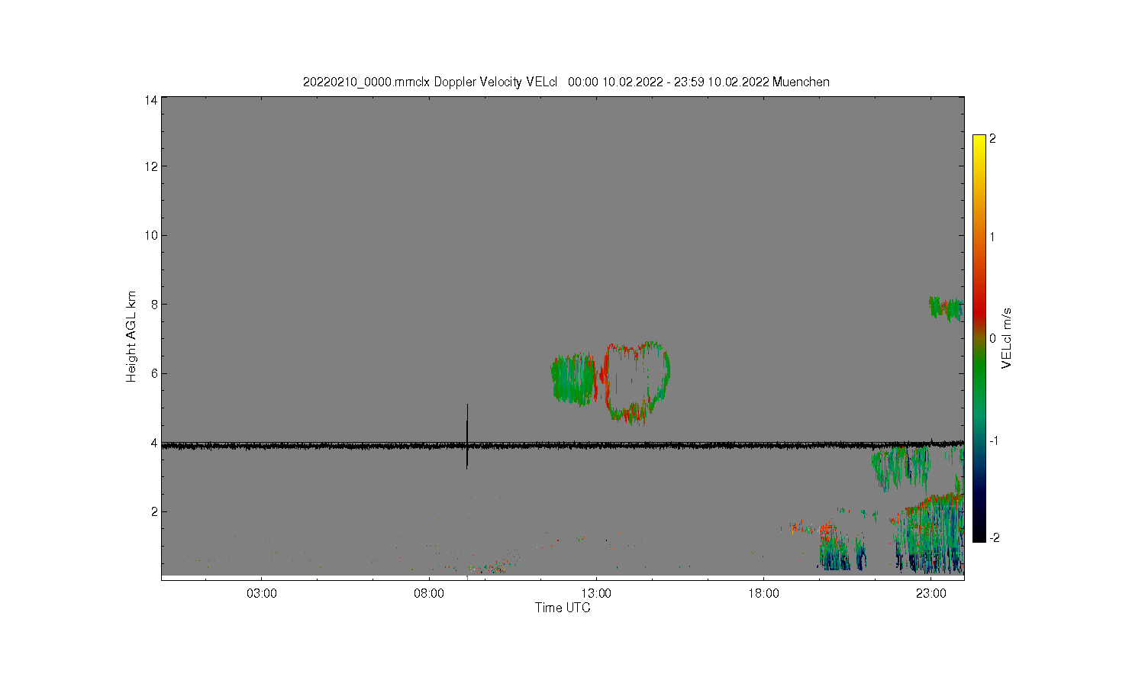
Task: Click the 03:00 time tick label
Action: pyautogui.click(x=262, y=593)
